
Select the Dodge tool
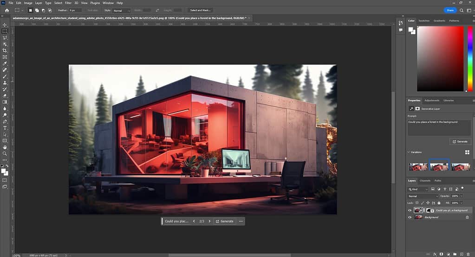(x=5, y=115)
